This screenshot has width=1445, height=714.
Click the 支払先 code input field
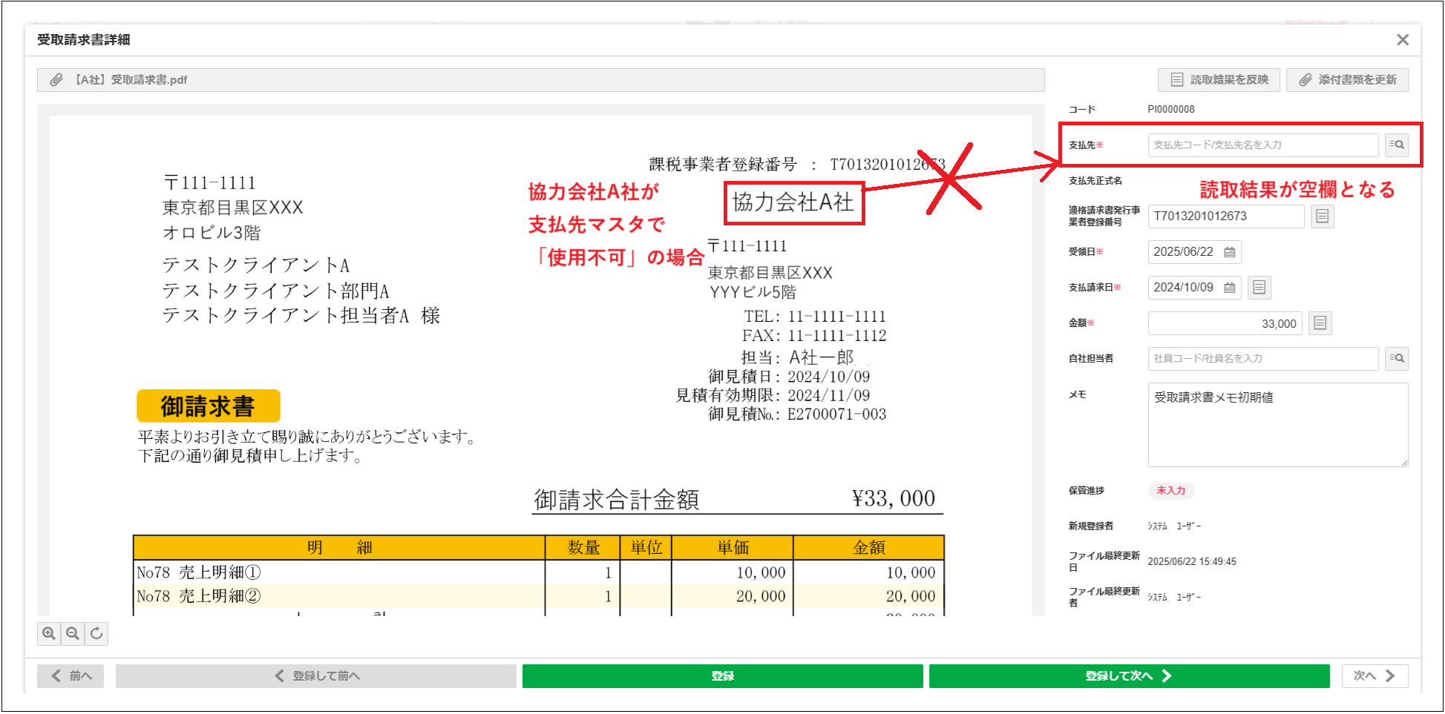tap(1262, 145)
